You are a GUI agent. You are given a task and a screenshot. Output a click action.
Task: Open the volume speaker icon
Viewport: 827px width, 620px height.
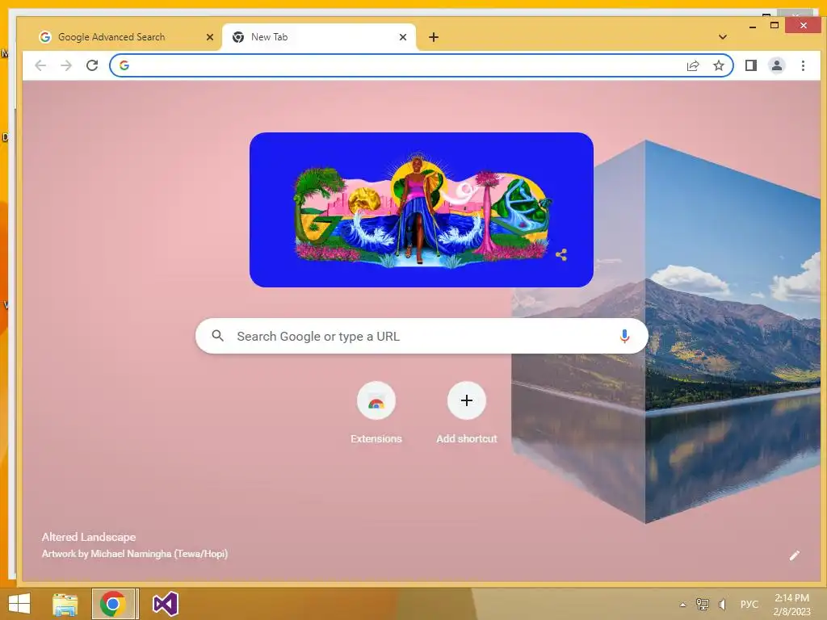click(x=722, y=604)
